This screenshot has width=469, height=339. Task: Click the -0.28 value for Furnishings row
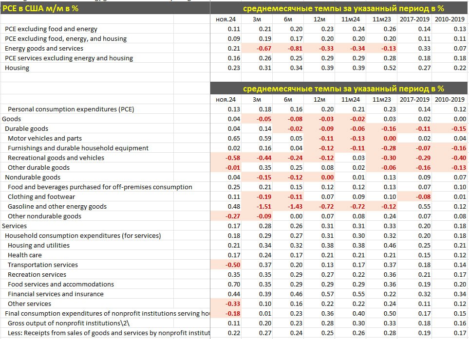pos(389,148)
